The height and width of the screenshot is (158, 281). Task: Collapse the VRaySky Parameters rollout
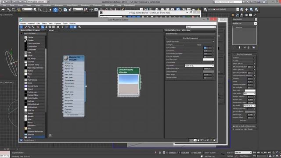click(190, 38)
